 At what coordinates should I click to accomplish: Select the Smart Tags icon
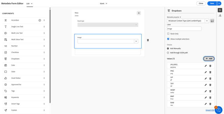[x=6, y=104]
